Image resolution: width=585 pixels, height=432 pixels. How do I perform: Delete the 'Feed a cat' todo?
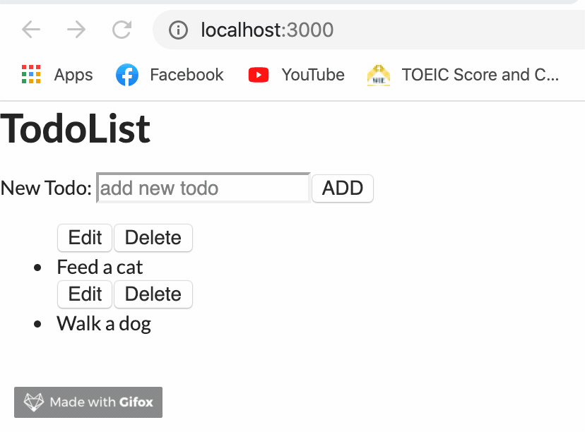(x=153, y=238)
